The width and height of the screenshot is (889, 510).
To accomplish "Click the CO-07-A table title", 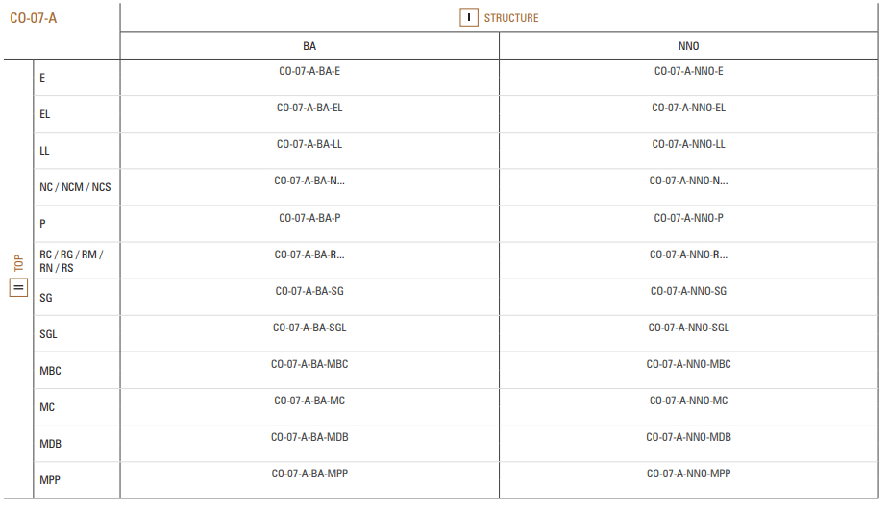I will point(34,18).
